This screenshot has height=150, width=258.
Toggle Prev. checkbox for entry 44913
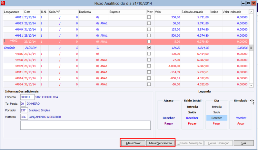click(x=149, y=23)
